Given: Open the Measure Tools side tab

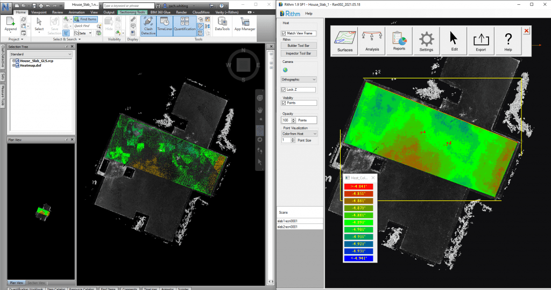Looking at the screenshot, I should click(x=3, y=95).
